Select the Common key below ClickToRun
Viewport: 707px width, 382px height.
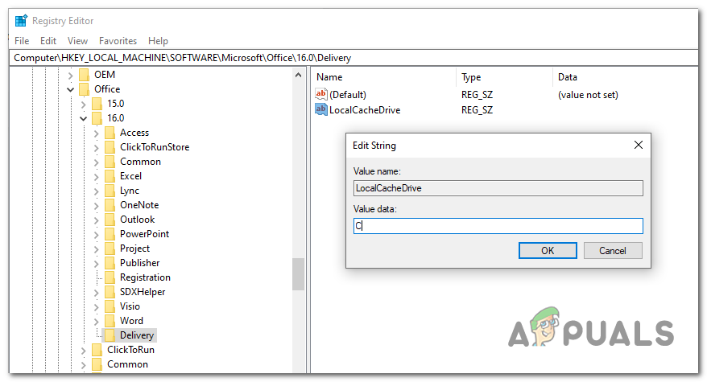127,364
